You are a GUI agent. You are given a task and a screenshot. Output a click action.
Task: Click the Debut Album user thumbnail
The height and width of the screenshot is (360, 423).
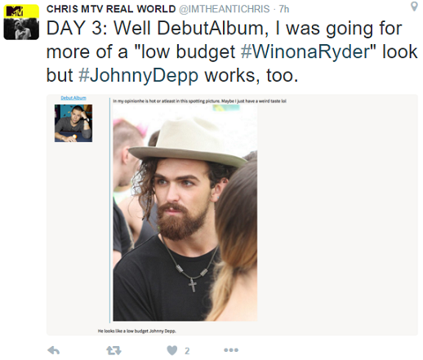pyautogui.click(x=73, y=123)
